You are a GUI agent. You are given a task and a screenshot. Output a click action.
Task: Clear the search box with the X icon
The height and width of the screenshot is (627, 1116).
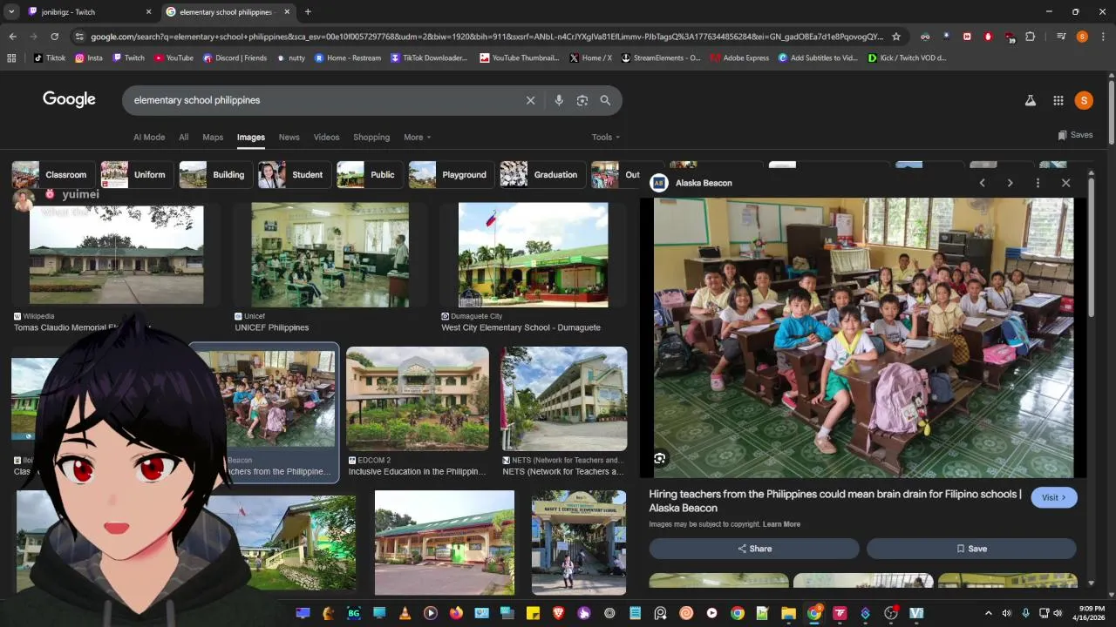pyautogui.click(x=530, y=100)
